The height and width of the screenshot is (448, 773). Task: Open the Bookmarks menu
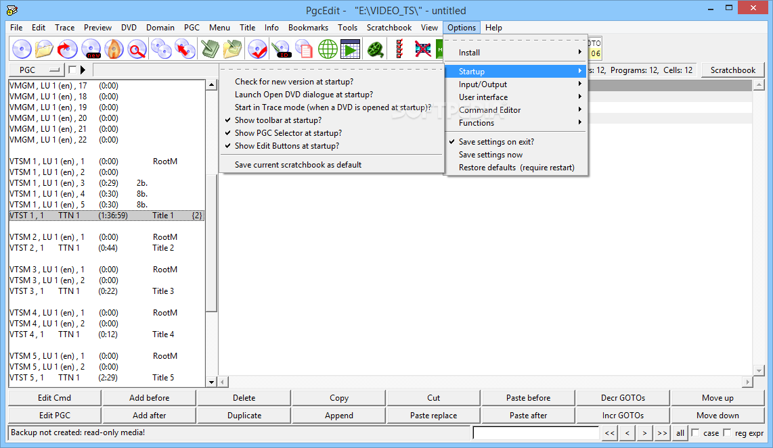[308, 28]
